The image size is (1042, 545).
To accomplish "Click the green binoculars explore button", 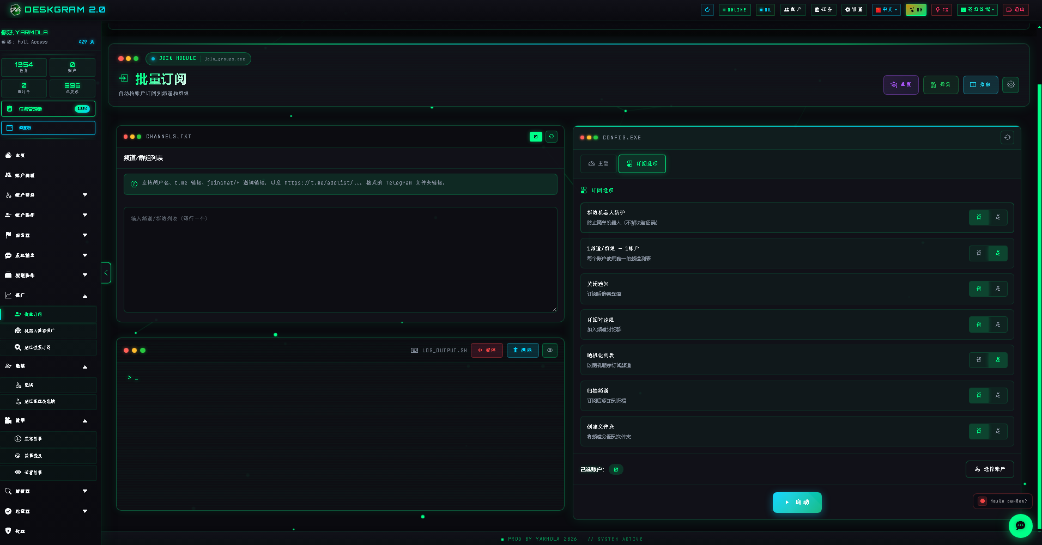I will point(941,85).
